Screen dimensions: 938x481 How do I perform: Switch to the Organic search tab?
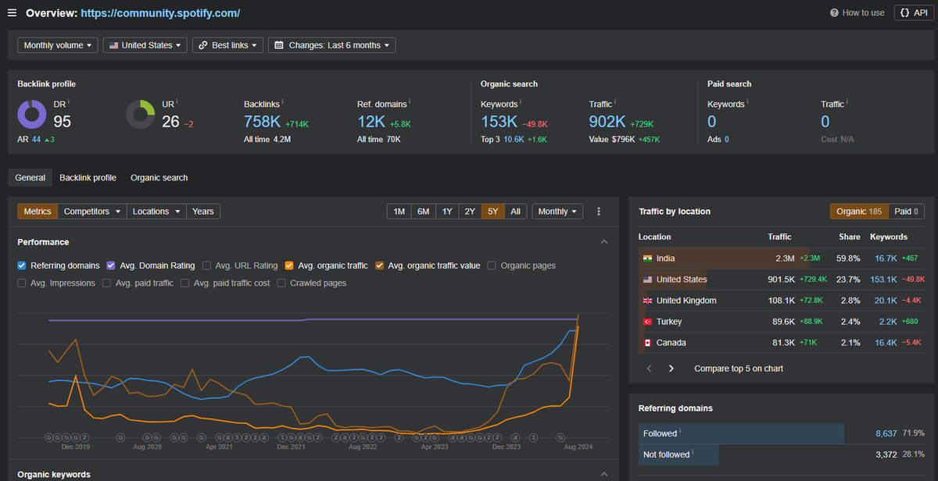(159, 178)
